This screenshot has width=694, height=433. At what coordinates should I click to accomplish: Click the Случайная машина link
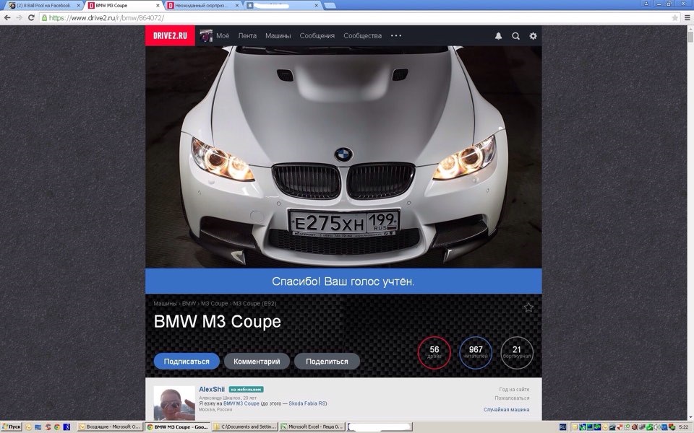pyautogui.click(x=506, y=410)
